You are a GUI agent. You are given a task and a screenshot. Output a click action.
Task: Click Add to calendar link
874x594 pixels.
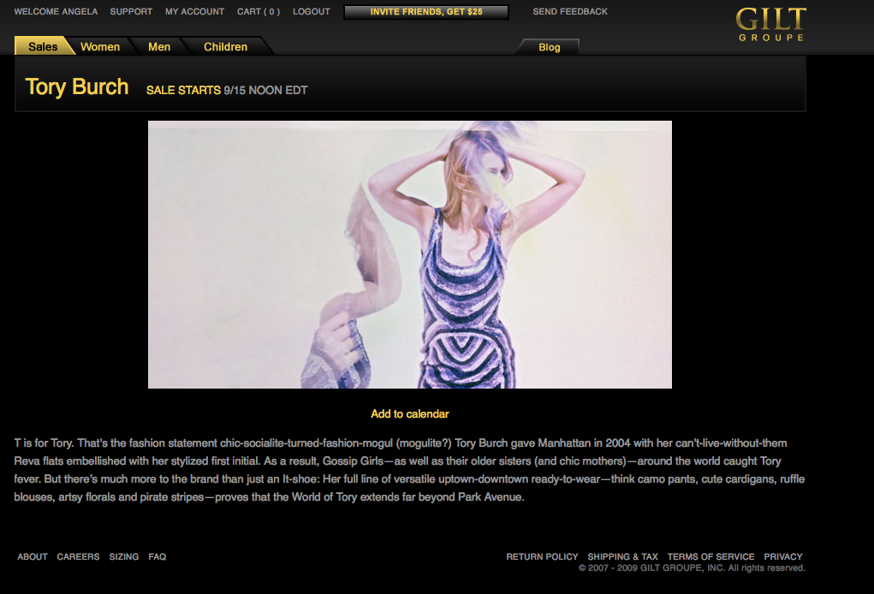[409, 414]
